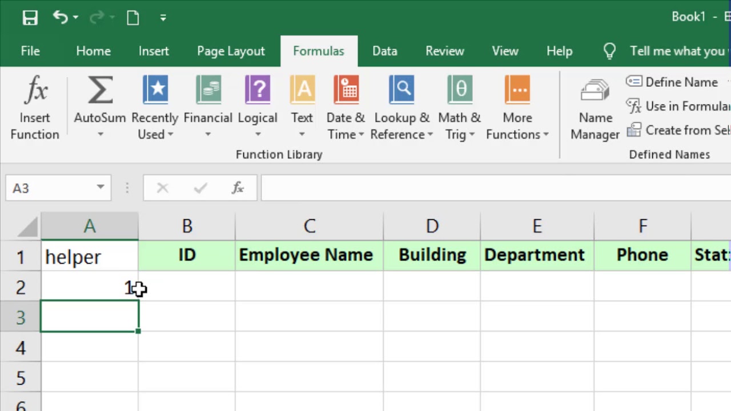Select column D header
The height and width of the screenshot is (411, 731).
click(x=432, y=227)
